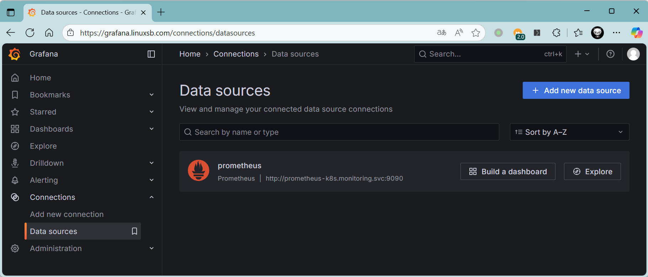
Task: Expand the Dashboards sidebar section
Action: coord(152,129)
